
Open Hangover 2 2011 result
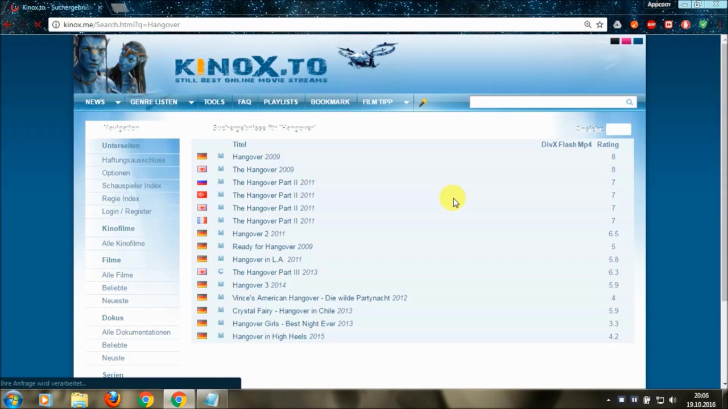[259, 233]
